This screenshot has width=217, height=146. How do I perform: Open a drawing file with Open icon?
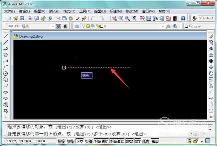(x=15, y=18)
